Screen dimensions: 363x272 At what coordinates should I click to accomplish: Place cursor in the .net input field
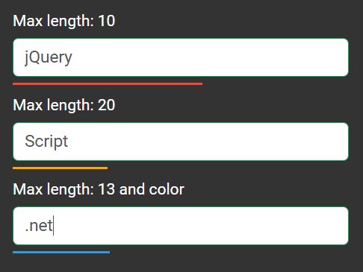pyautogui.click(x=181, y=226)
